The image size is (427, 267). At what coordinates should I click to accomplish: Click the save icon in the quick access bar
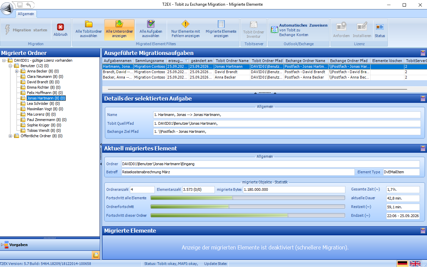coord(20,5)
